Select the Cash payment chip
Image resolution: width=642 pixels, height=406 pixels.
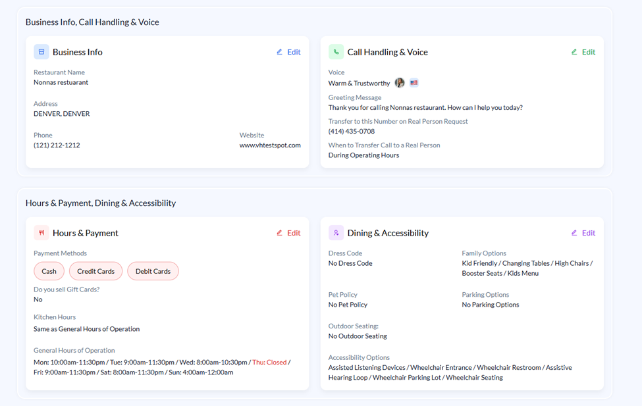pos(49,271)
